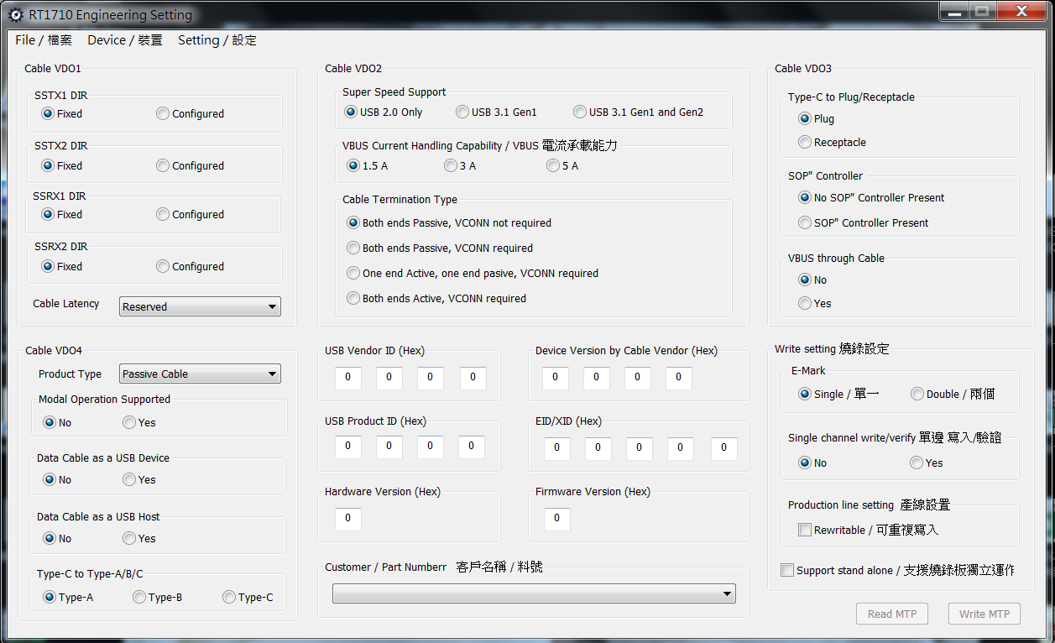Click the Write MTP button

[x=984, y=614]
